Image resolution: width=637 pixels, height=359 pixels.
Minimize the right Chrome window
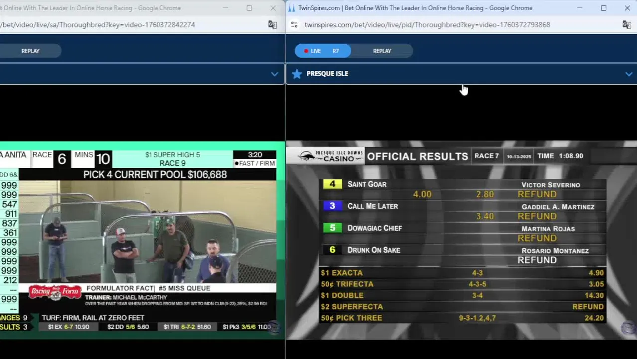tap(580, 8)
